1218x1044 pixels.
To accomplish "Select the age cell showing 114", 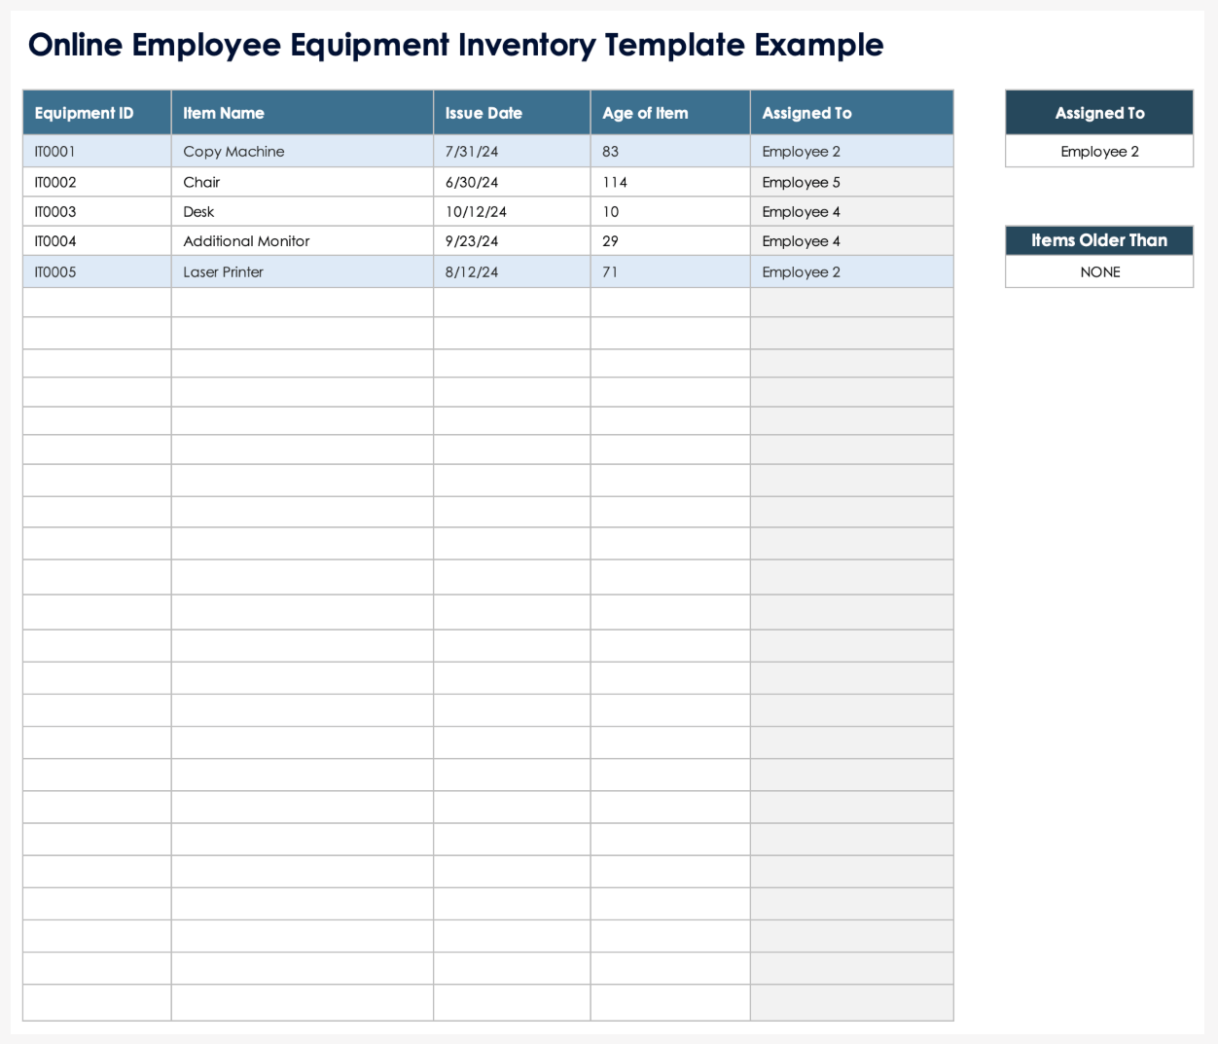I will coord(669,182).
